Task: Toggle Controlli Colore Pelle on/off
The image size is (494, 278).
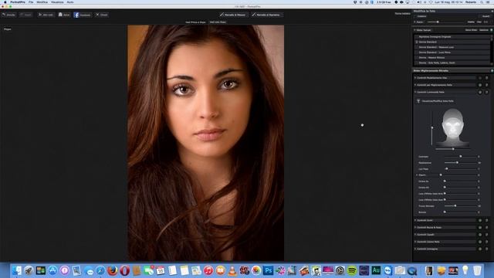Action: tap(480, 242)
